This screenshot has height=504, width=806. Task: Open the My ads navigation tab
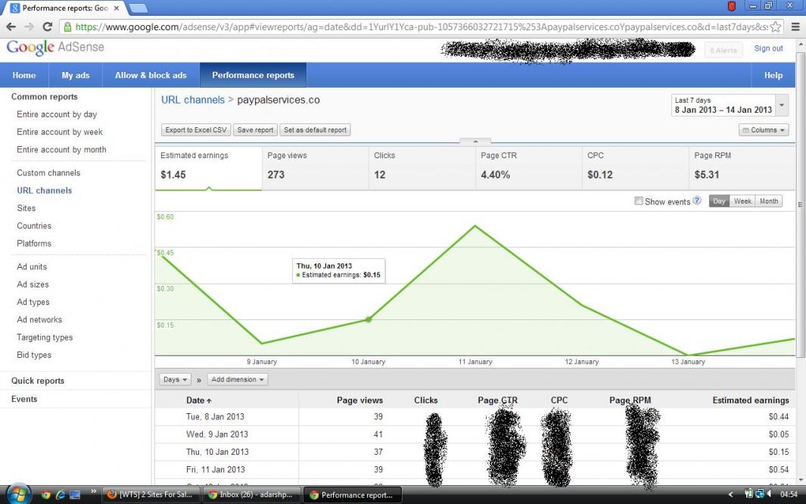click(76, 75)
